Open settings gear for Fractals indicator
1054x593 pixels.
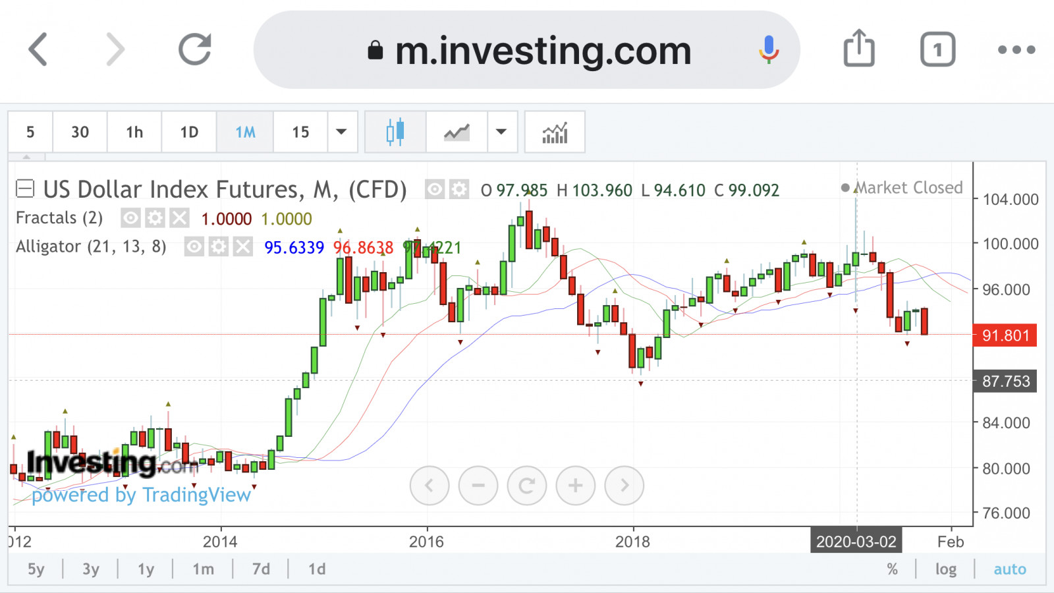pyautogui.click(x=155, y=218)
